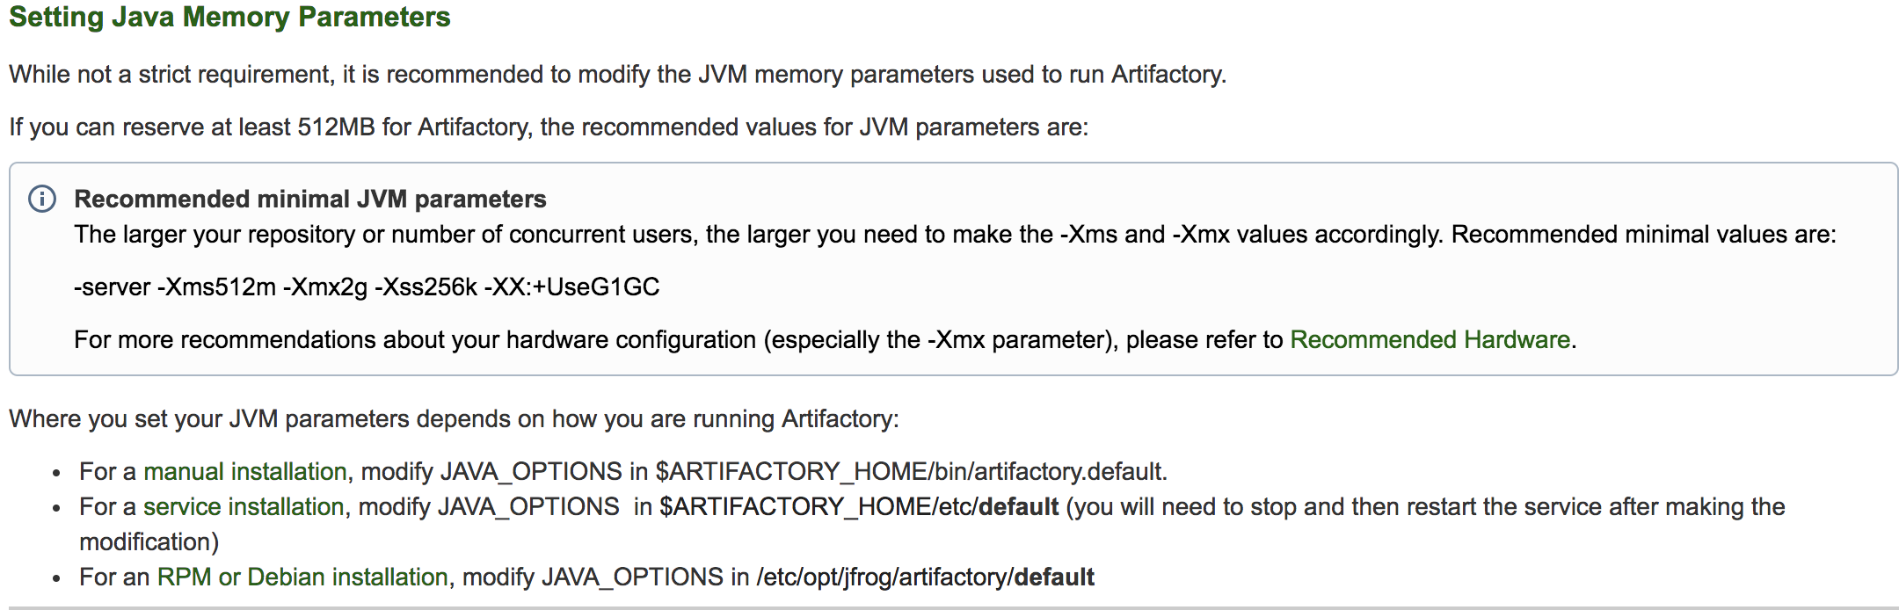Open the Recommended Hardware link

click(1430, 340)
